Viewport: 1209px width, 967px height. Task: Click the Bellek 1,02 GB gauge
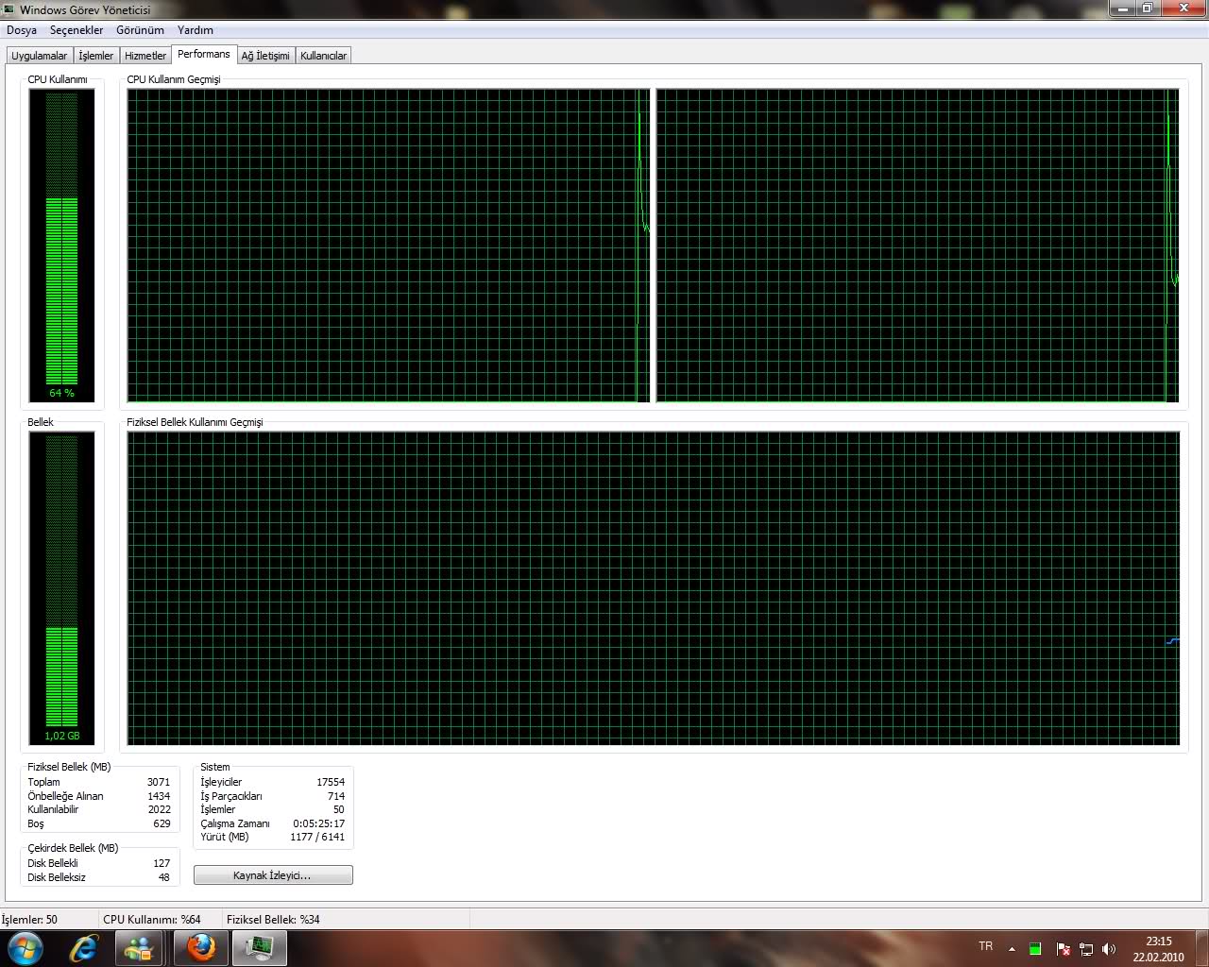[x=62, y=588]
